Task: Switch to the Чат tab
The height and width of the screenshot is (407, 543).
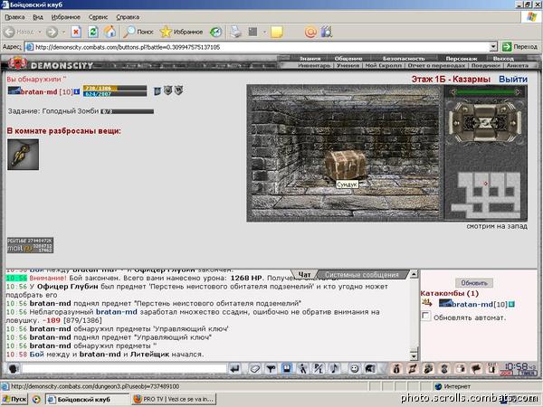Action: pyautogui.click(x=304, y=274)
